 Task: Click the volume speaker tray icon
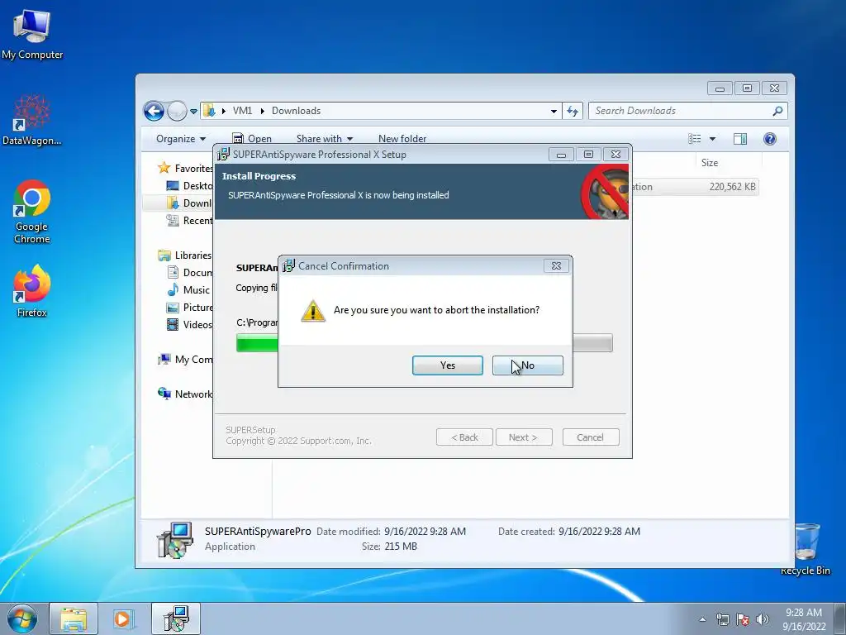[762, 619]
